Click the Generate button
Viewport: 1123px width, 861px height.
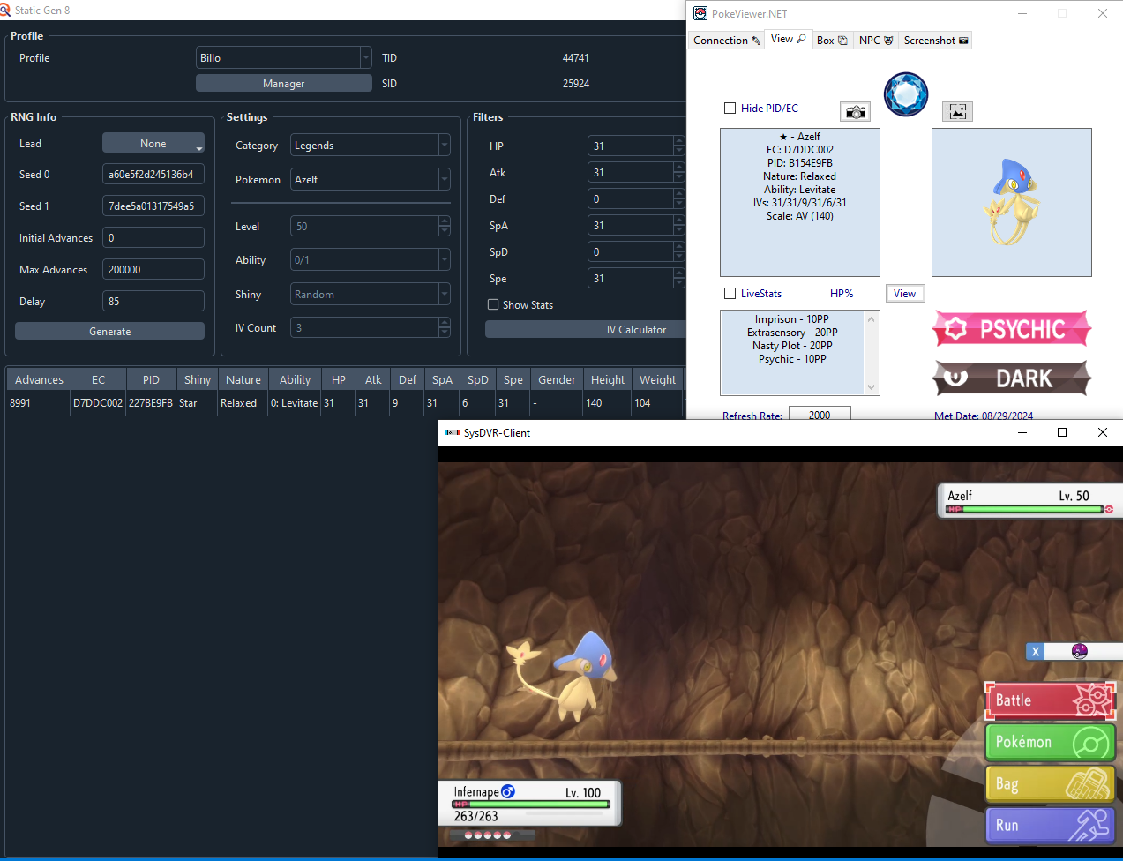tap(109, 331)
